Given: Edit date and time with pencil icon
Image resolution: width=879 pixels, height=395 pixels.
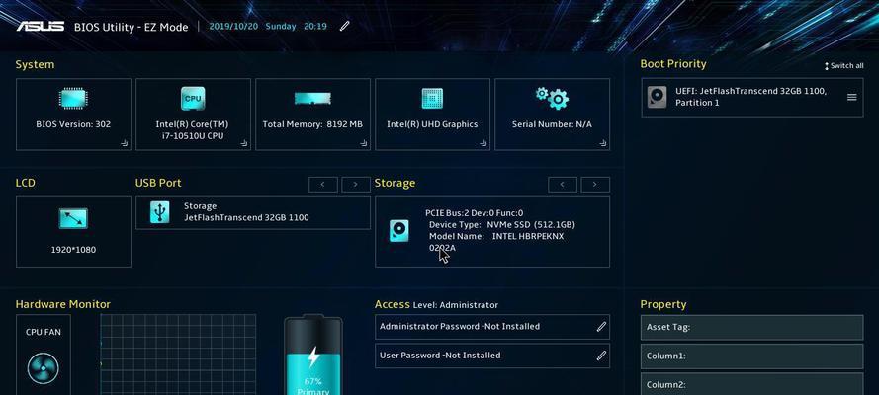Looking at the screenshot, I should [x=345, y=26].
